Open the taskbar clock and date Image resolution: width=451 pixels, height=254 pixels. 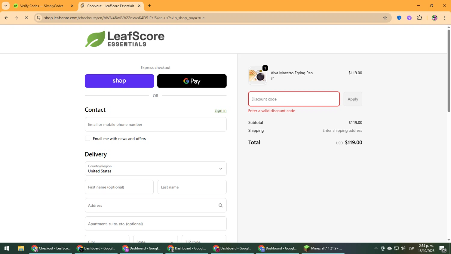[426, 248]
